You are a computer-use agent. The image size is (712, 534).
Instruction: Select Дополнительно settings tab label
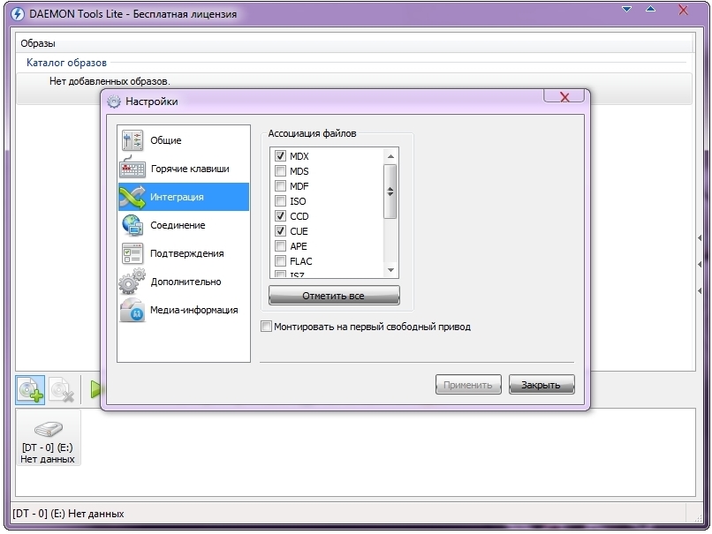186,282
